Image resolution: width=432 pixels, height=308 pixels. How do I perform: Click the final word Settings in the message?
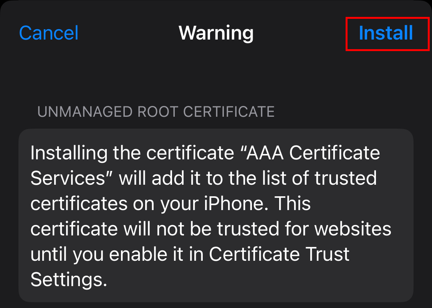point(69,280)
